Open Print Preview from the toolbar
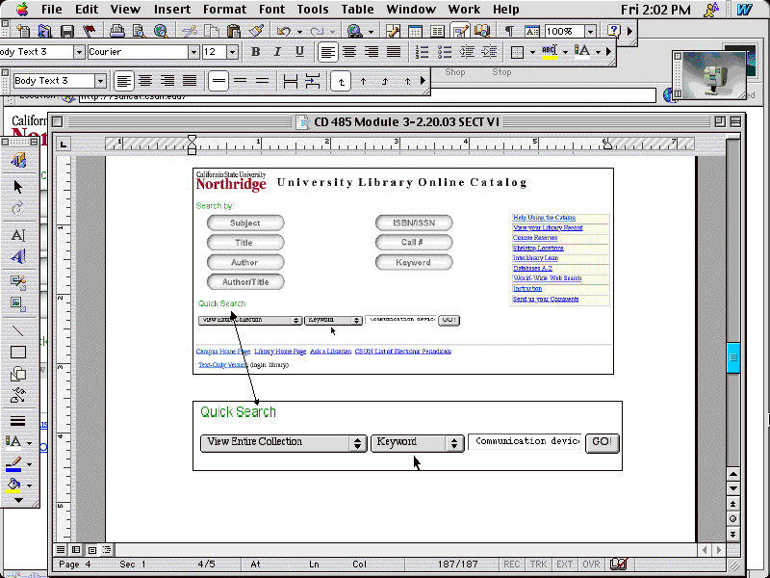The width and height of the screenshot is (770, 578). 139,31
